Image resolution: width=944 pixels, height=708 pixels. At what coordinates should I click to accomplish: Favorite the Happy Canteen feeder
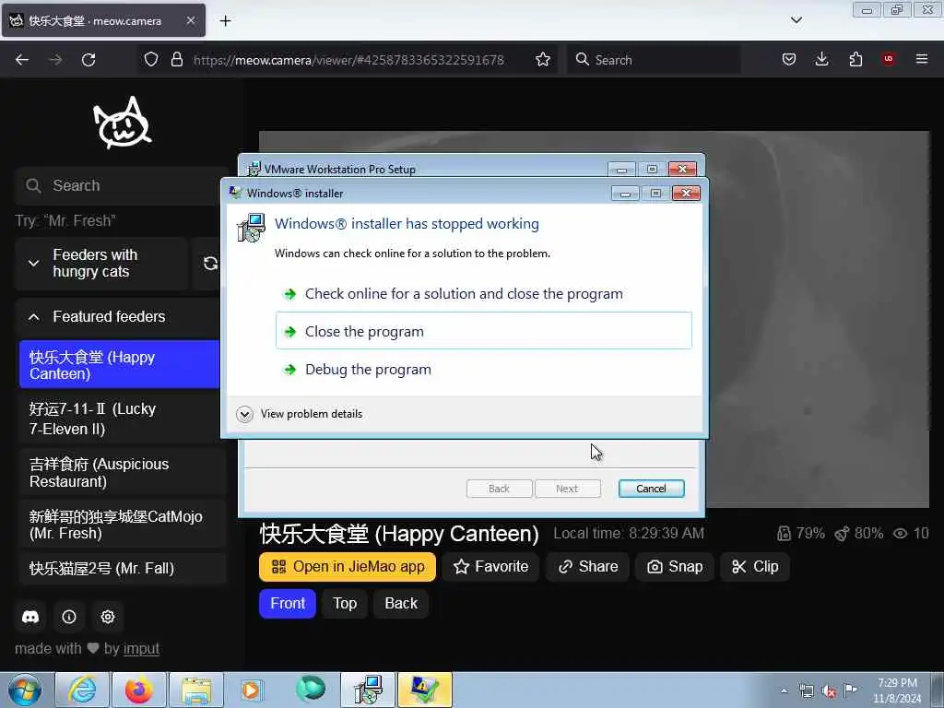pyautogui.click(x=491, y=567)
